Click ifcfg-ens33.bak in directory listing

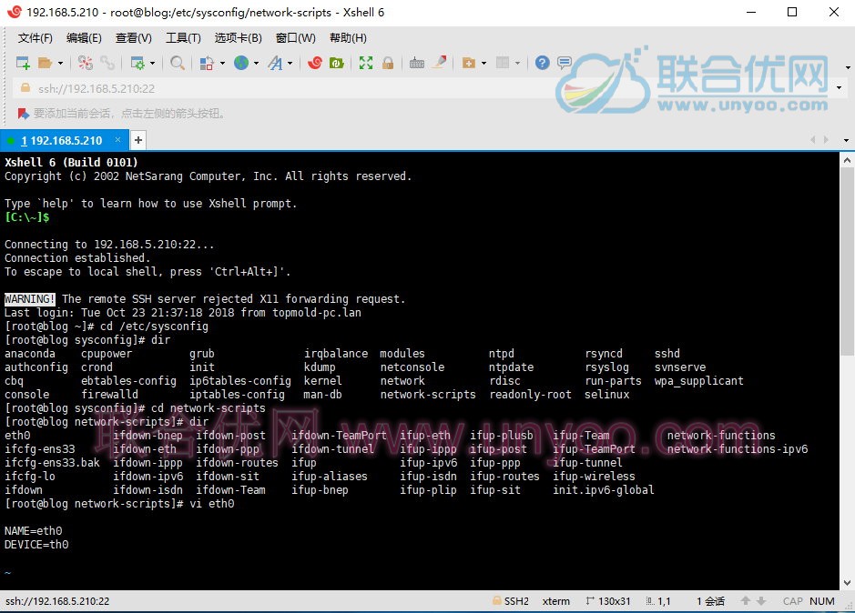click(52, 463)
